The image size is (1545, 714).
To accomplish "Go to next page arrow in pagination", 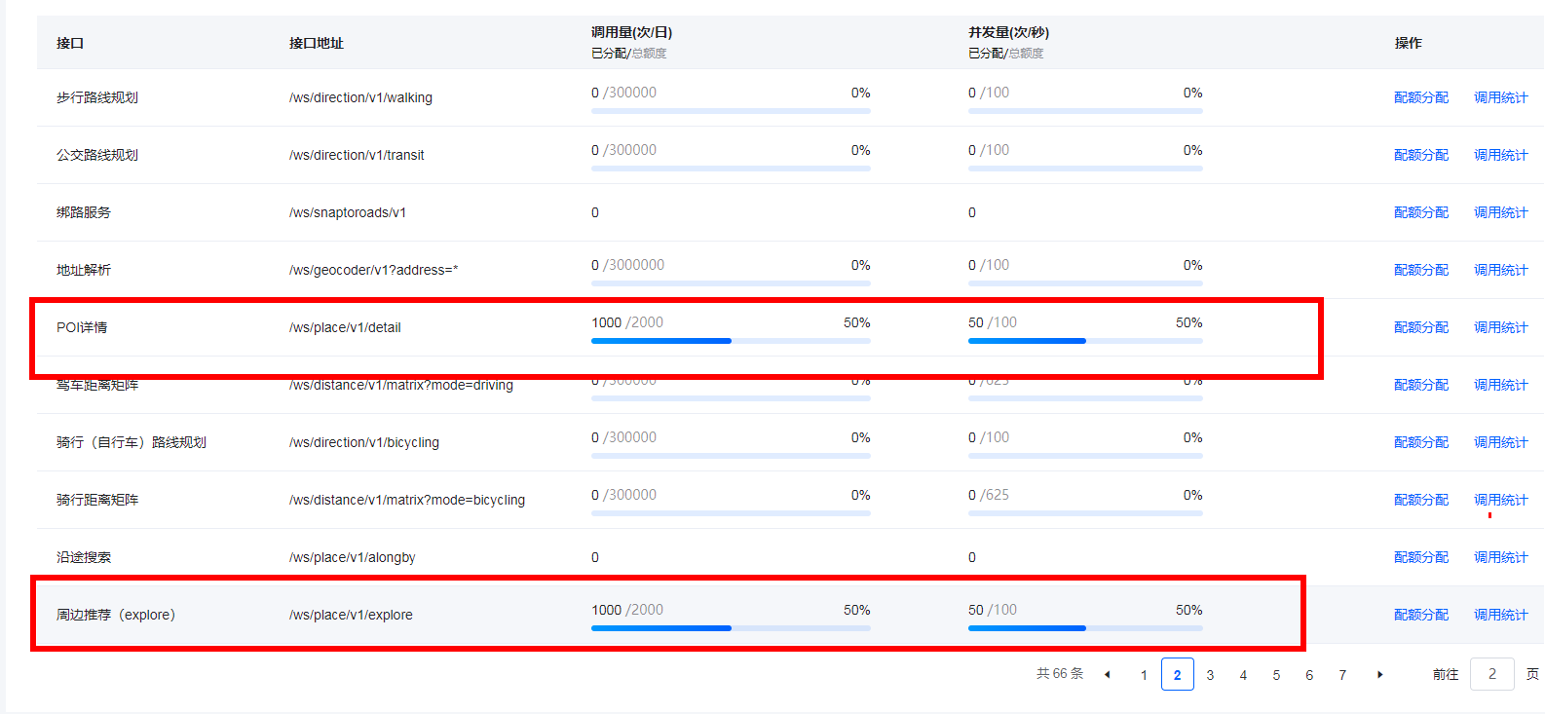I will click(x=1379, y=675).
